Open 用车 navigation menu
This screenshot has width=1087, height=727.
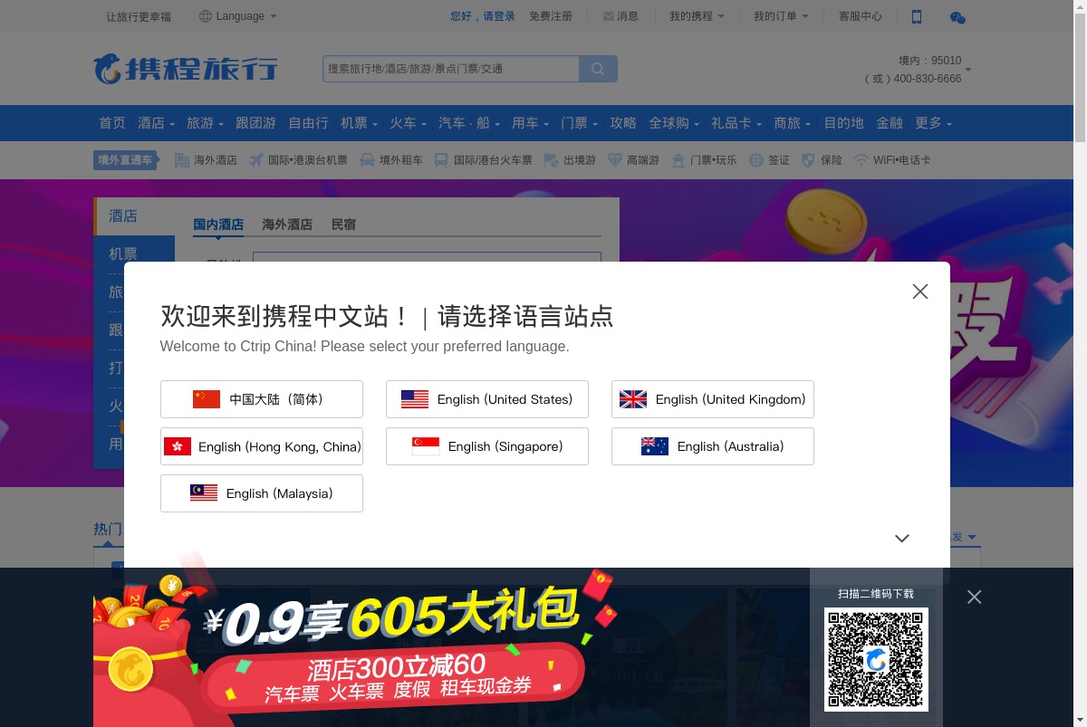click(x=531, y=123)
